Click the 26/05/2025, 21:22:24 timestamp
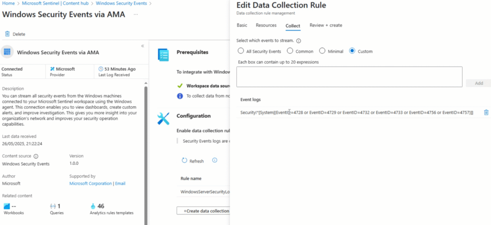 (x=22, y=144)
